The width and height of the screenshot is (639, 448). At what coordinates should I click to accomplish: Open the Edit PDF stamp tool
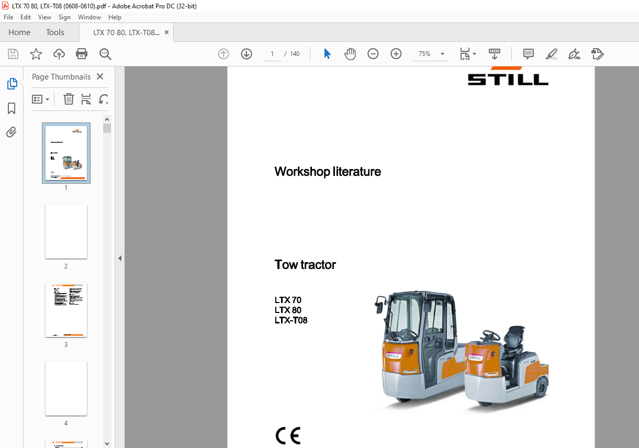pos(597,54)
